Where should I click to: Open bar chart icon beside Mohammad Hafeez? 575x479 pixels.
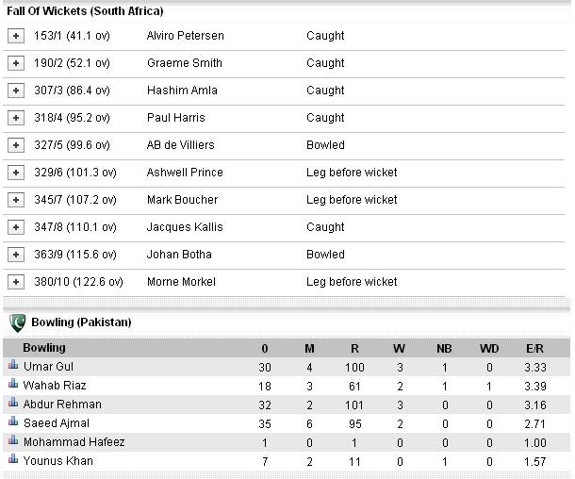tap(13, 439)
